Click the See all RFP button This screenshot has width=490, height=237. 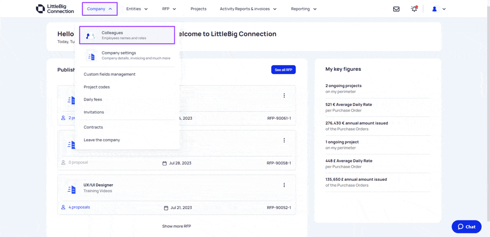pyautogui.click(x=283, y=70)
